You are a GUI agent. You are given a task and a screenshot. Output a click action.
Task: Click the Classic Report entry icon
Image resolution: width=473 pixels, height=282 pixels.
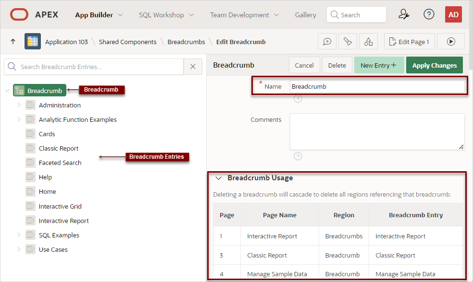[30, 148]
